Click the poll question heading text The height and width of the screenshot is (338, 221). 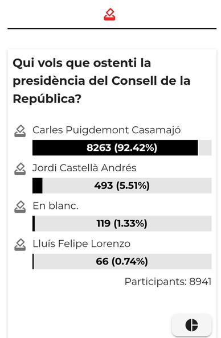(101, 81)
